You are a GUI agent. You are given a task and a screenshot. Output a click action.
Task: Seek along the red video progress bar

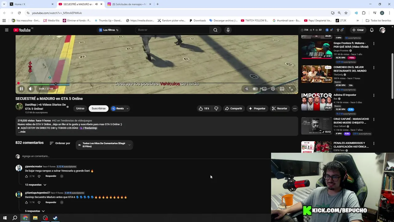click(157, 83)
